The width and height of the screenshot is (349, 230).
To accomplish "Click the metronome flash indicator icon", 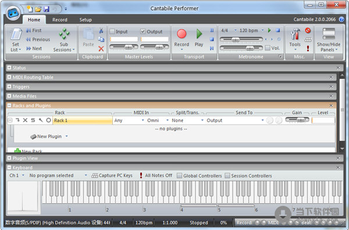I will click(x=279, y=39).
